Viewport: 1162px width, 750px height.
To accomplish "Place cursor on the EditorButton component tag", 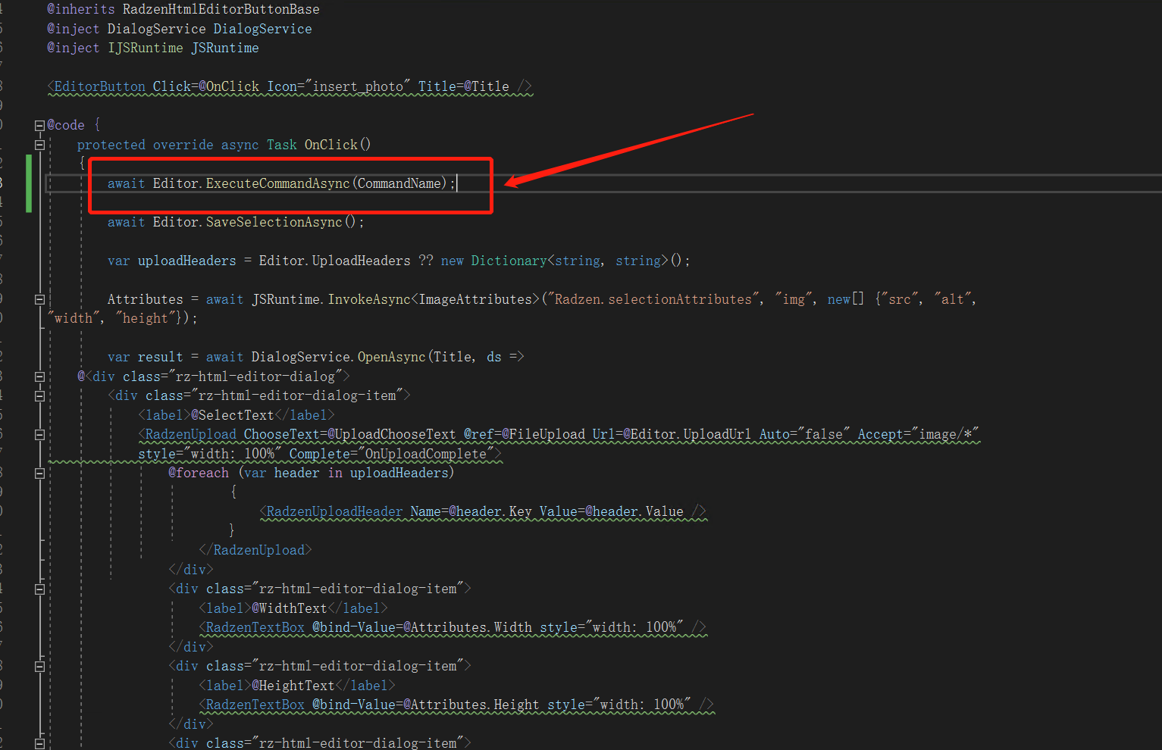I will (x=97, y=86).
